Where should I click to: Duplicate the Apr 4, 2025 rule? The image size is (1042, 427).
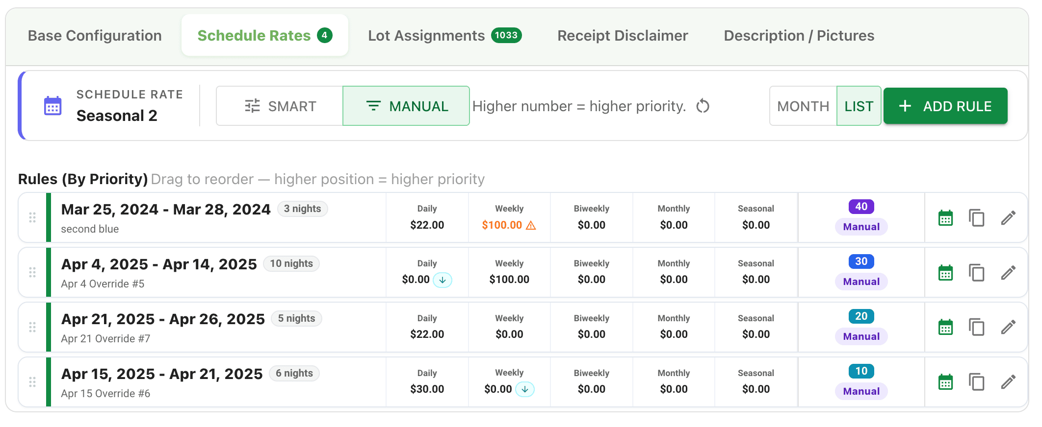pyautogui.click(x=976, y=273)
